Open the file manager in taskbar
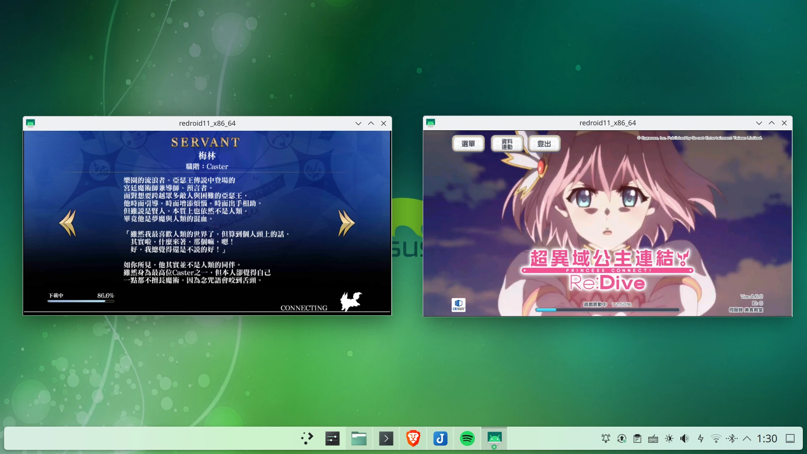807x454 pixels. [x=359, y=438]
